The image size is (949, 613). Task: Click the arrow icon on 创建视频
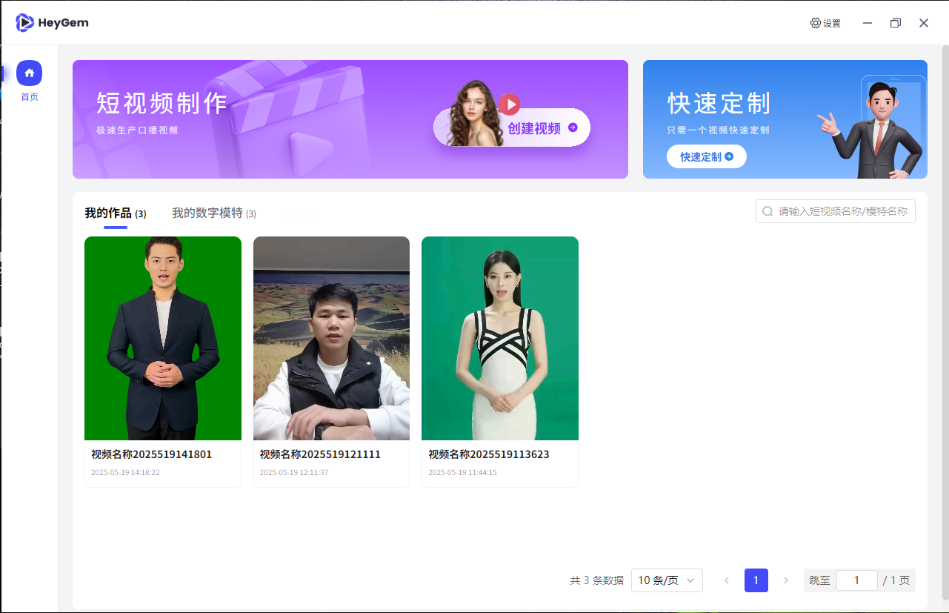(573, 127)
